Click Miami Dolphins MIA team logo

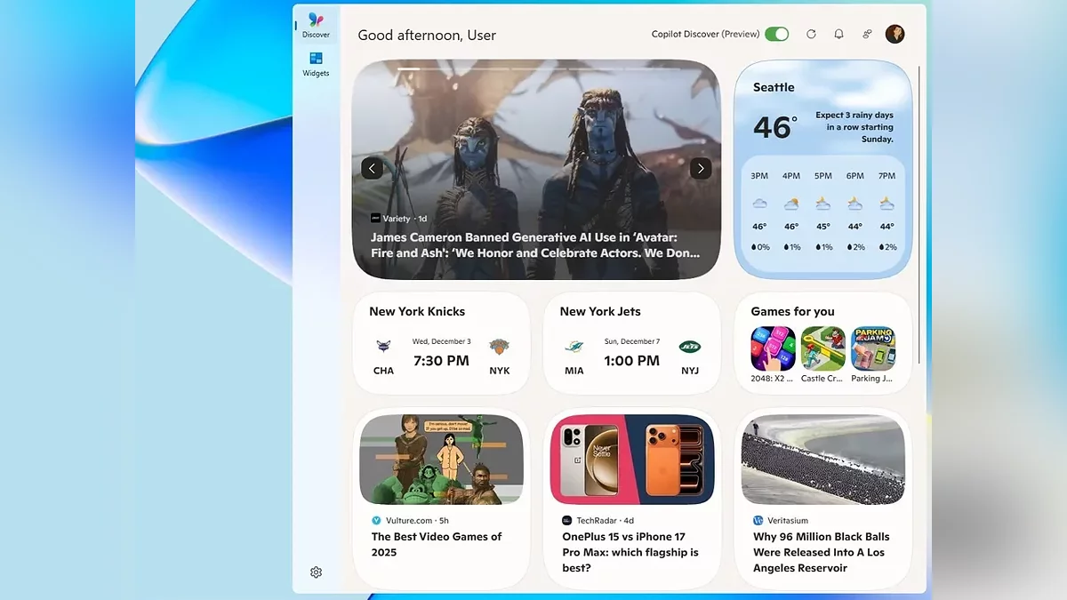(574, 347)
